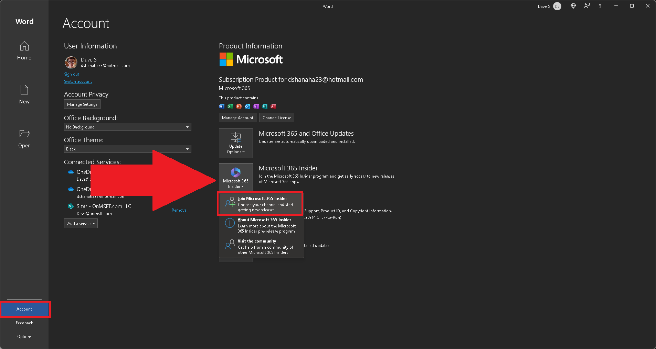Toggle the Microsoft 365 Insider dropdown button
Image resolution: width=656 pixels, height=349 pixels.
pos(236,177)
